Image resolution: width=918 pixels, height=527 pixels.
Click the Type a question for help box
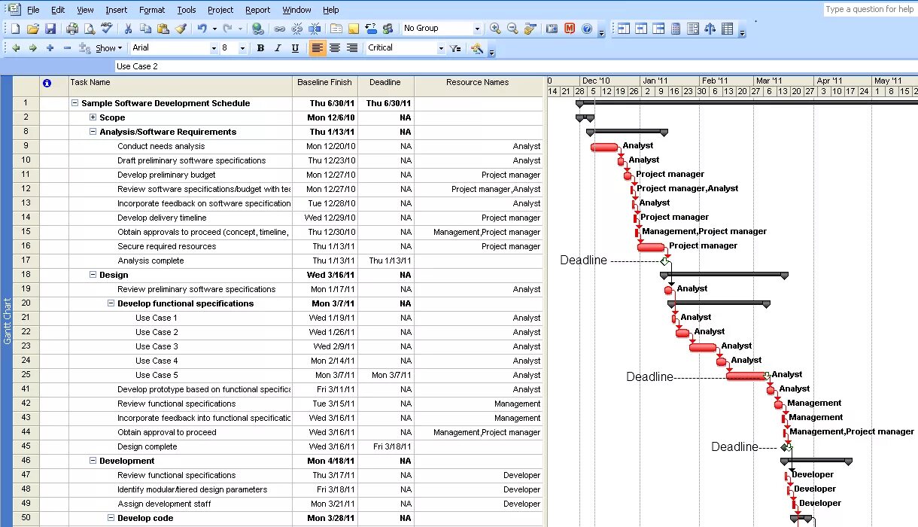(x=869, y=9)
